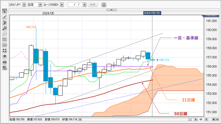Open the date picker dropdown arrow

[x=85, y=5]
